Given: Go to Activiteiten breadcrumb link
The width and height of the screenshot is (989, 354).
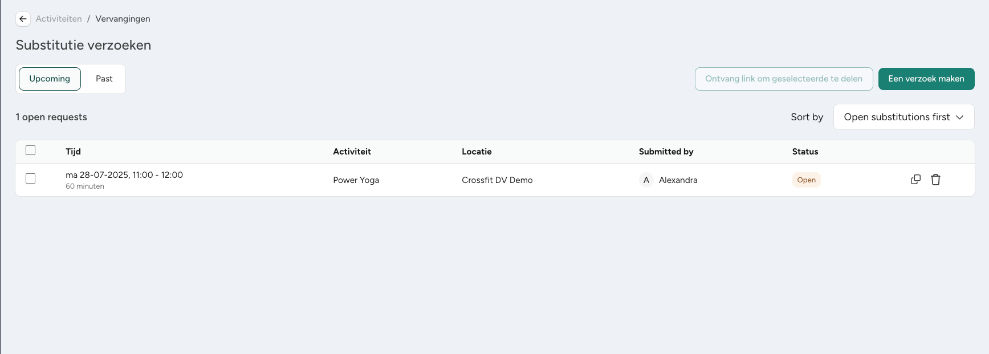Looking at the screenshot, I should tap(59, 19).
